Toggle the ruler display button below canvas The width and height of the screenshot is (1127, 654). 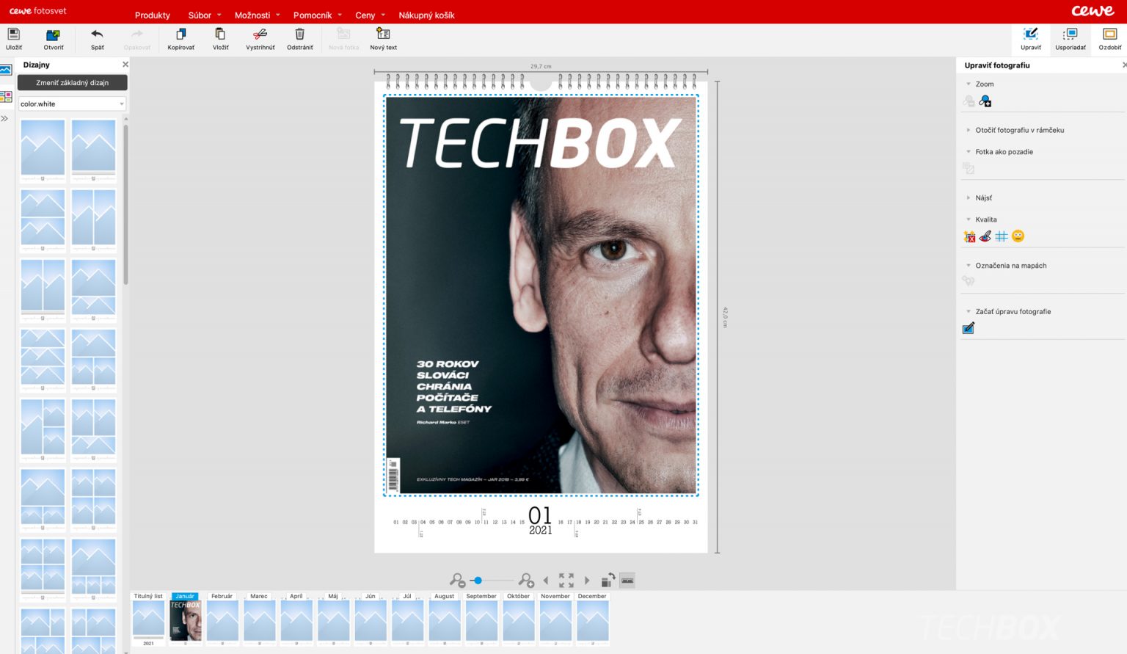tap(627, 581)
